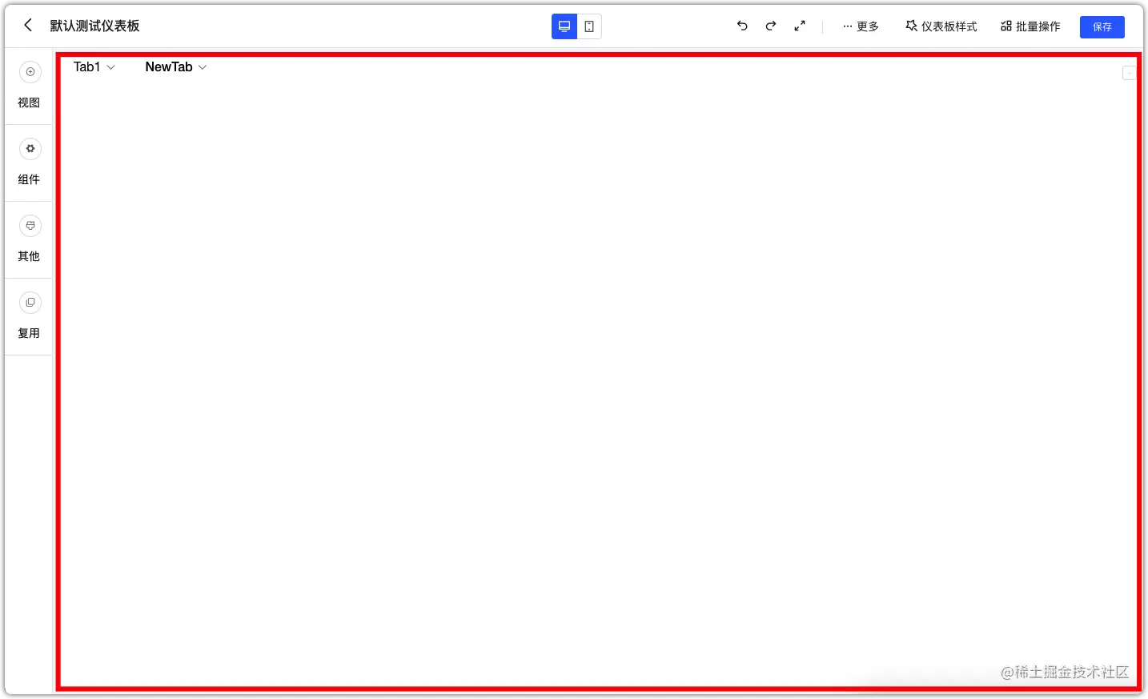
Task: Expand the 更多 (More) menu
Action: pos(860,26)
